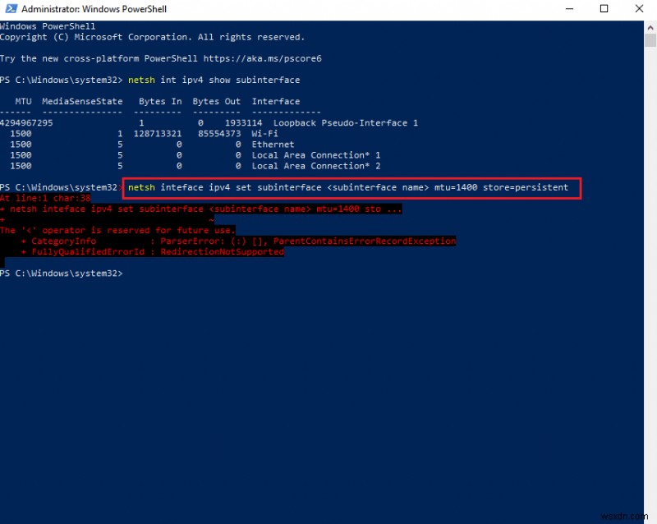
Task: Click Bytes In value 128713321
Action: pos(158,133)
